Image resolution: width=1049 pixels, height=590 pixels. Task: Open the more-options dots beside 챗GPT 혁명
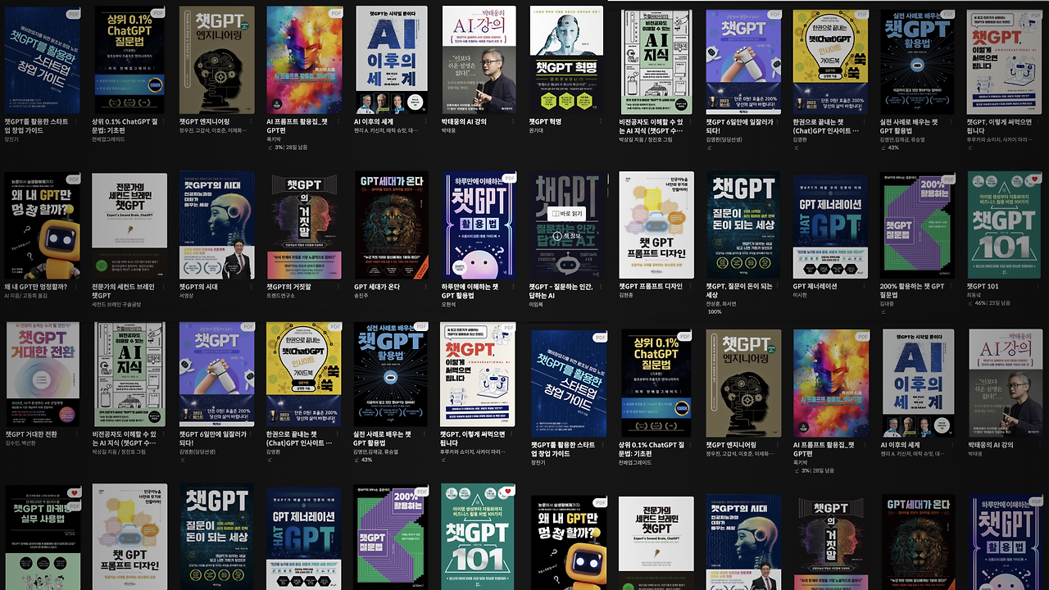tap(602, 121)
